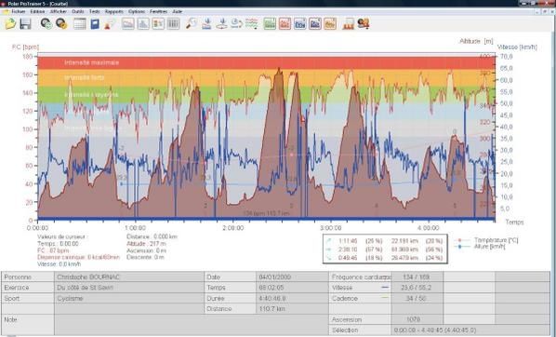556x337 pixels.
Task: Click the multi-colored curves toolbar icon
Action: pyautogui.click(x=251, y=24)
